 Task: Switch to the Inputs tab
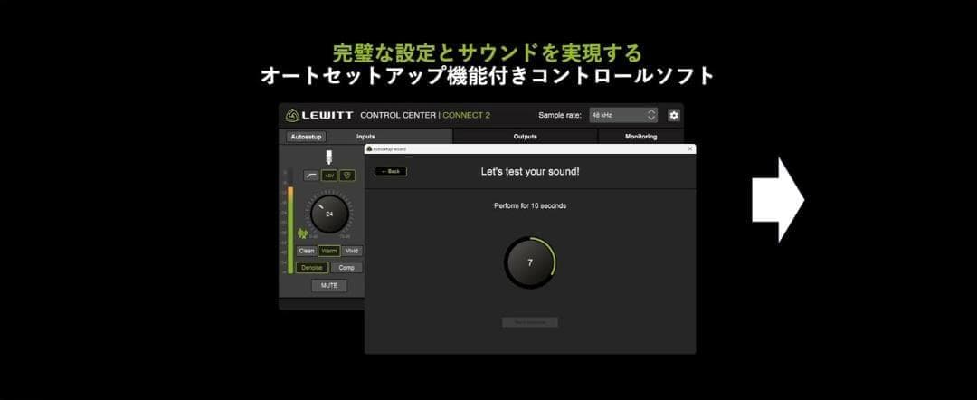[365, 137]
